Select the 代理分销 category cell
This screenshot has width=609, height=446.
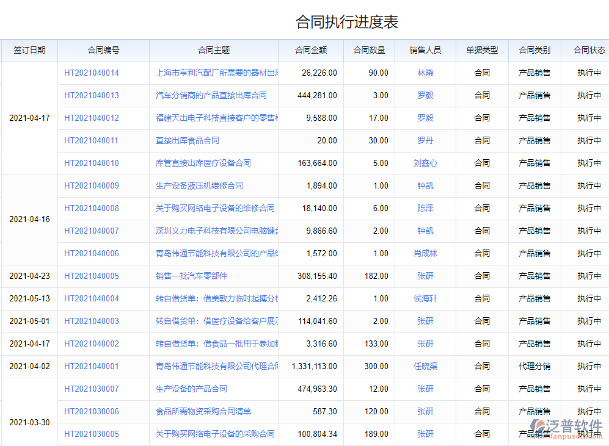tap(534, 366)
